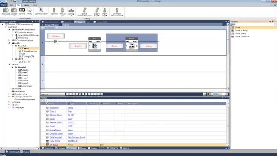
Task: Switch to the Ladder ribbon tab
Action: click(26, 5)
